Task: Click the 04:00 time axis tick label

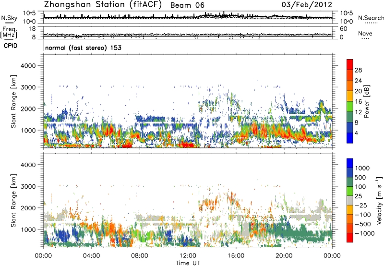Action: tap(91, 256)
